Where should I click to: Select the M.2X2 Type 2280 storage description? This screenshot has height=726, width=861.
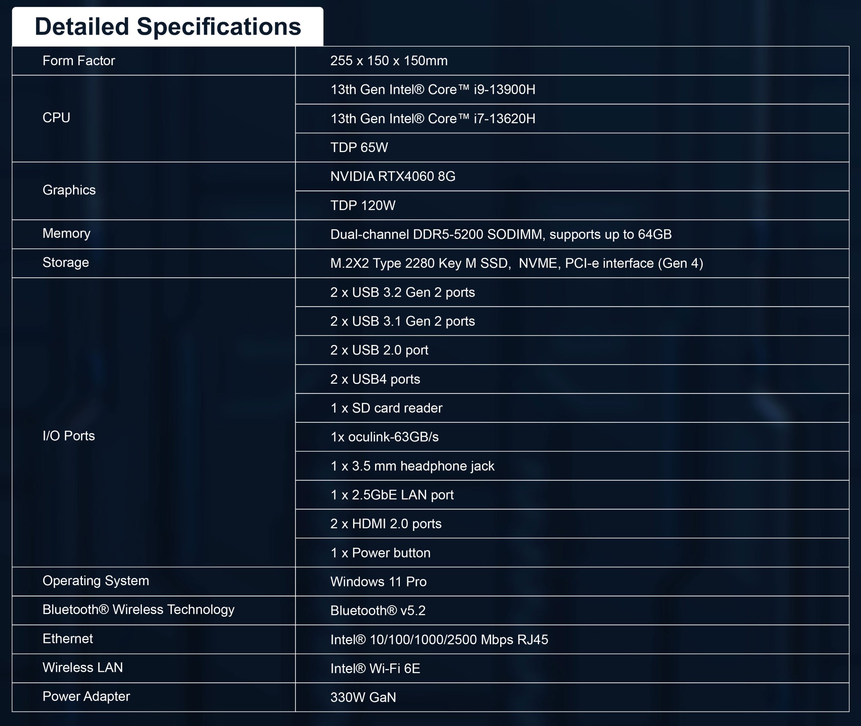point(517,263)
